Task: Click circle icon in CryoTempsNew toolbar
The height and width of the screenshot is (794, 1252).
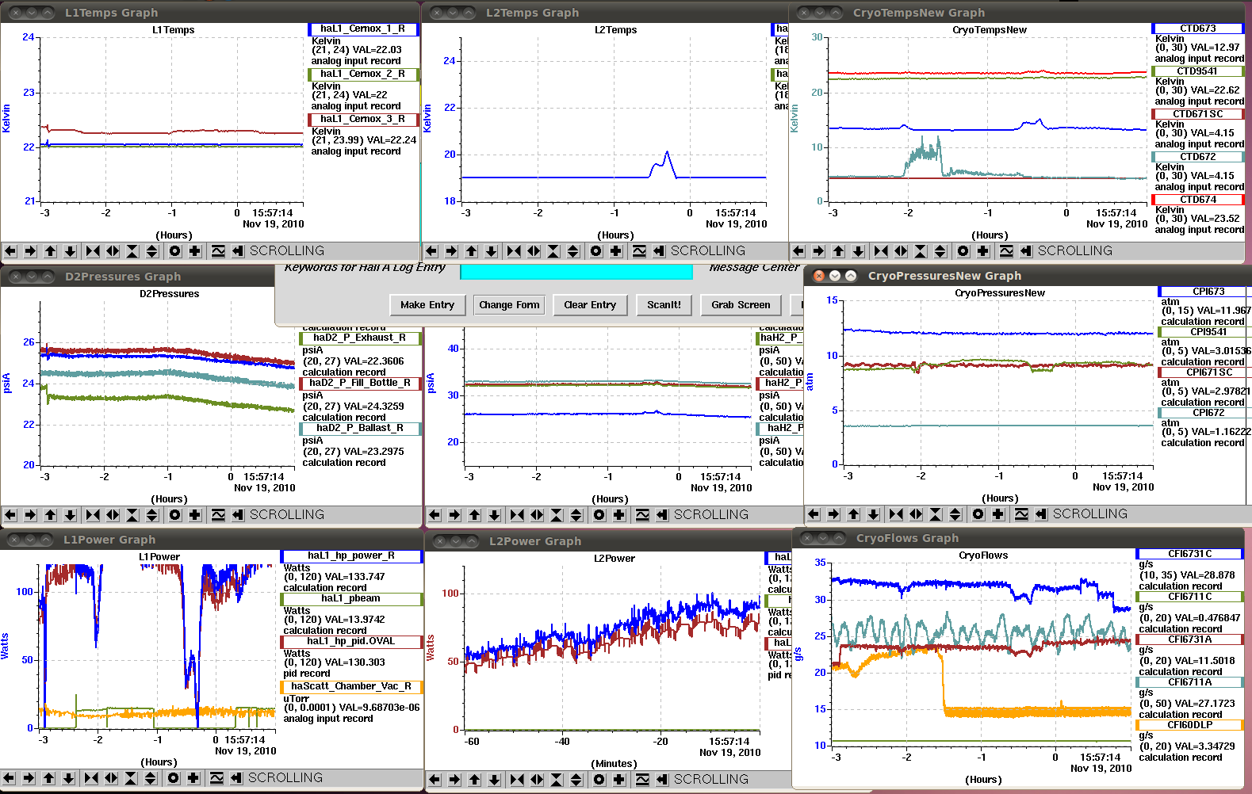Action: [963, 251]
